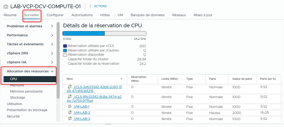Click the VM icon of vCLS-8fb33342 row
284x127 pixels.
70,97
